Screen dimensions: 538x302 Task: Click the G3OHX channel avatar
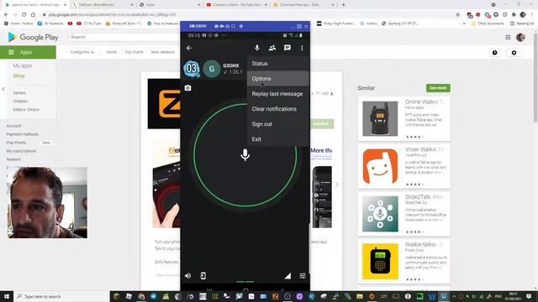[212, 69]
